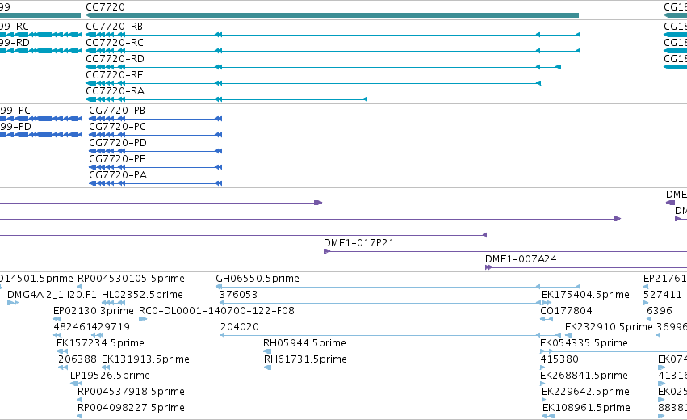Click the 6396 feature label

point(660,311)
